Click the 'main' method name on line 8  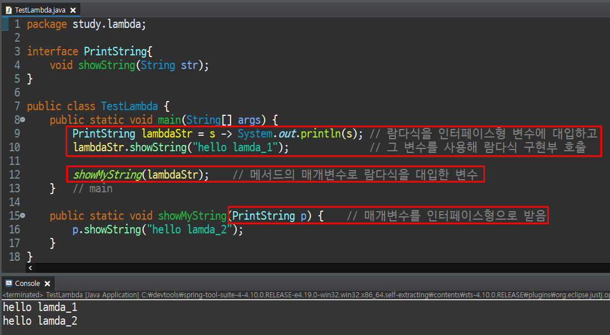[169, 120]
